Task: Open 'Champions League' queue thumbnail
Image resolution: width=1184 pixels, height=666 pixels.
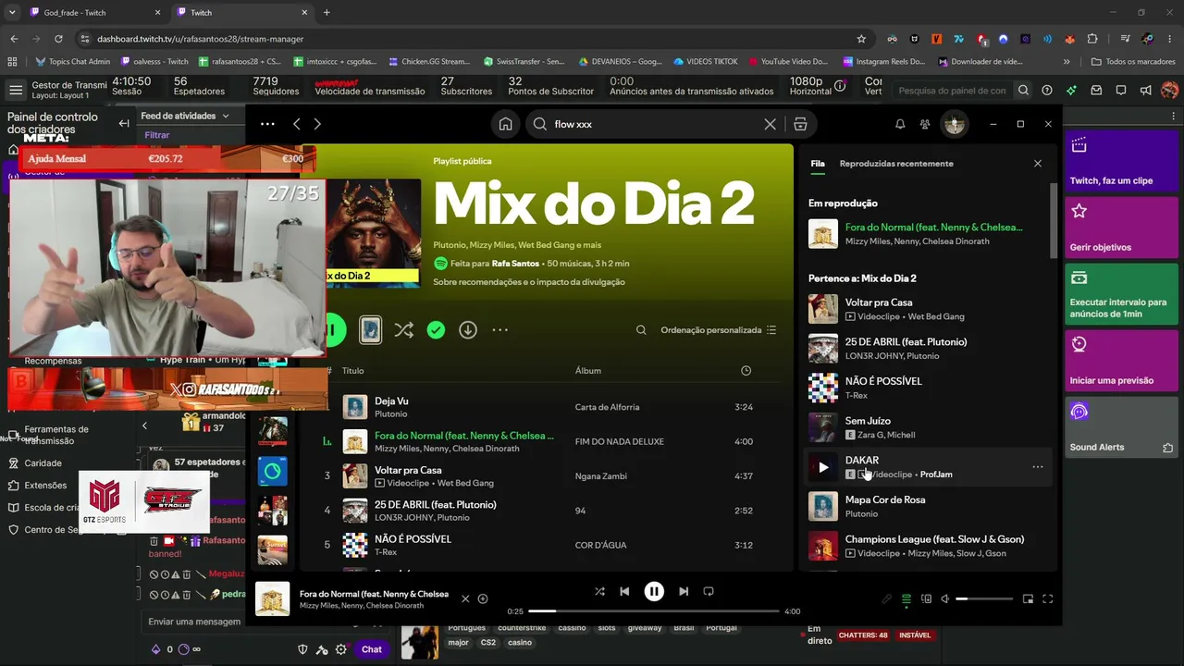Action: pyautogui.click(x=823, y=546)
